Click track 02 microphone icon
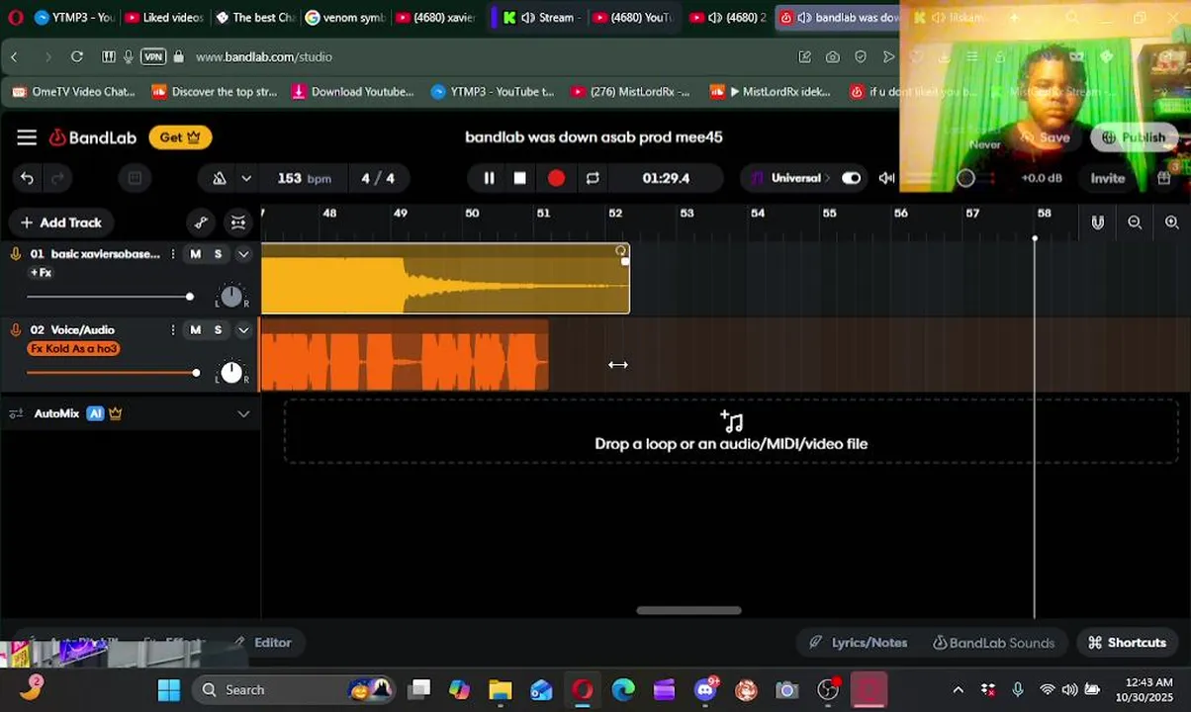The height and width of the screenshot is (712, 1191). (x=16, y=330)
